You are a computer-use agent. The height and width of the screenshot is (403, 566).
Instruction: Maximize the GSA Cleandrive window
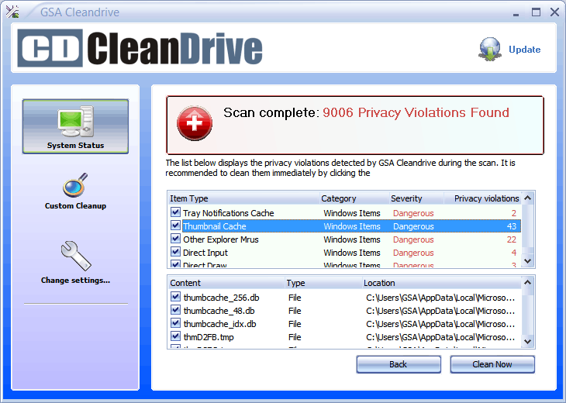(536, 12)
